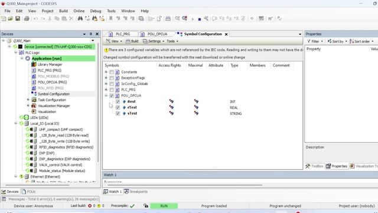The height and width of the screenshot is (213, 378).
Task: Click the Logout icon with red mark
Action: click(185, 18)
